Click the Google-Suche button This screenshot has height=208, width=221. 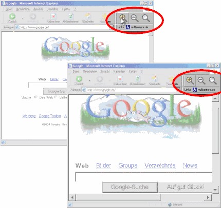[x=130, y=187]
